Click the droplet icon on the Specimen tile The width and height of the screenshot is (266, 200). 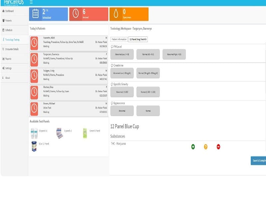pos(116,14)
